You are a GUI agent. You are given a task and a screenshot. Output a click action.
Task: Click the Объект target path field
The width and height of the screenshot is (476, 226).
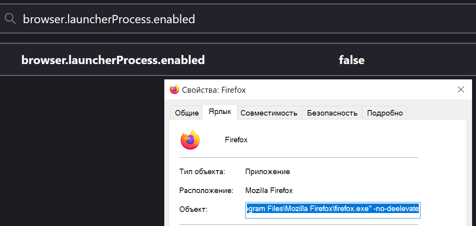(x=333, y=210)
